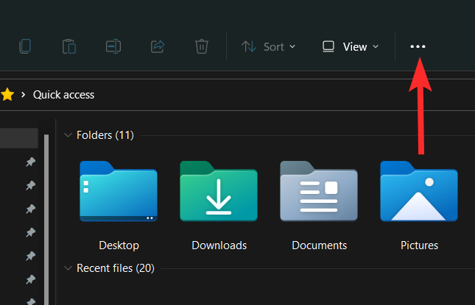The height and width of the screenshot is (305, 475).
Task: Click the empty area of the address bar
Action: point(295,95)
